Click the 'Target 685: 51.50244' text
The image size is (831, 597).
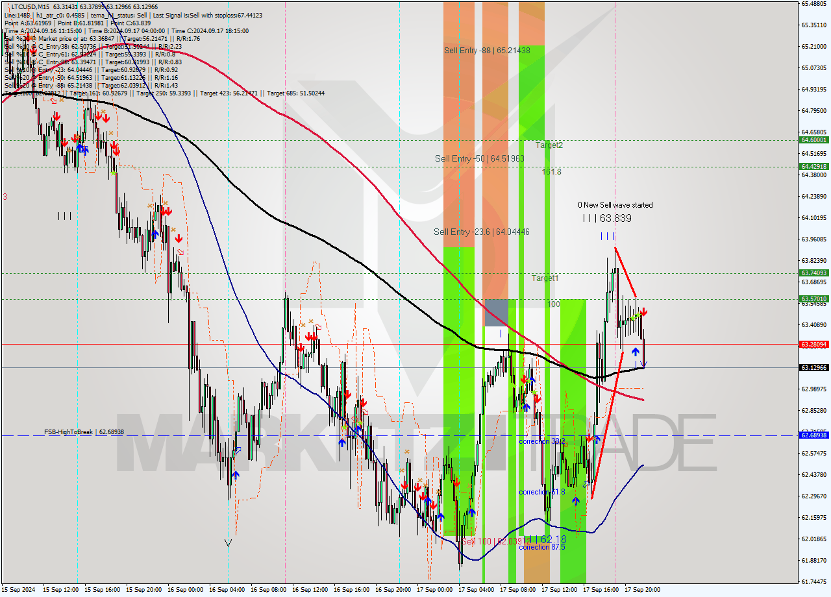(x=295, y=93)
